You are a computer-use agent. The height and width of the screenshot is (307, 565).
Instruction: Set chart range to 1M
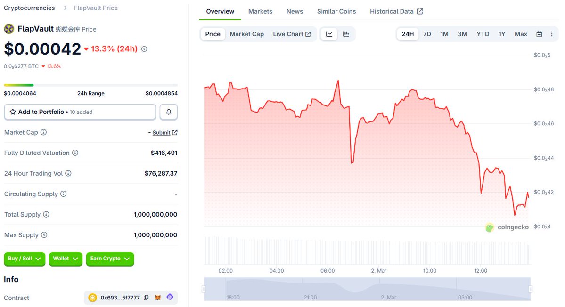(444, 34)
